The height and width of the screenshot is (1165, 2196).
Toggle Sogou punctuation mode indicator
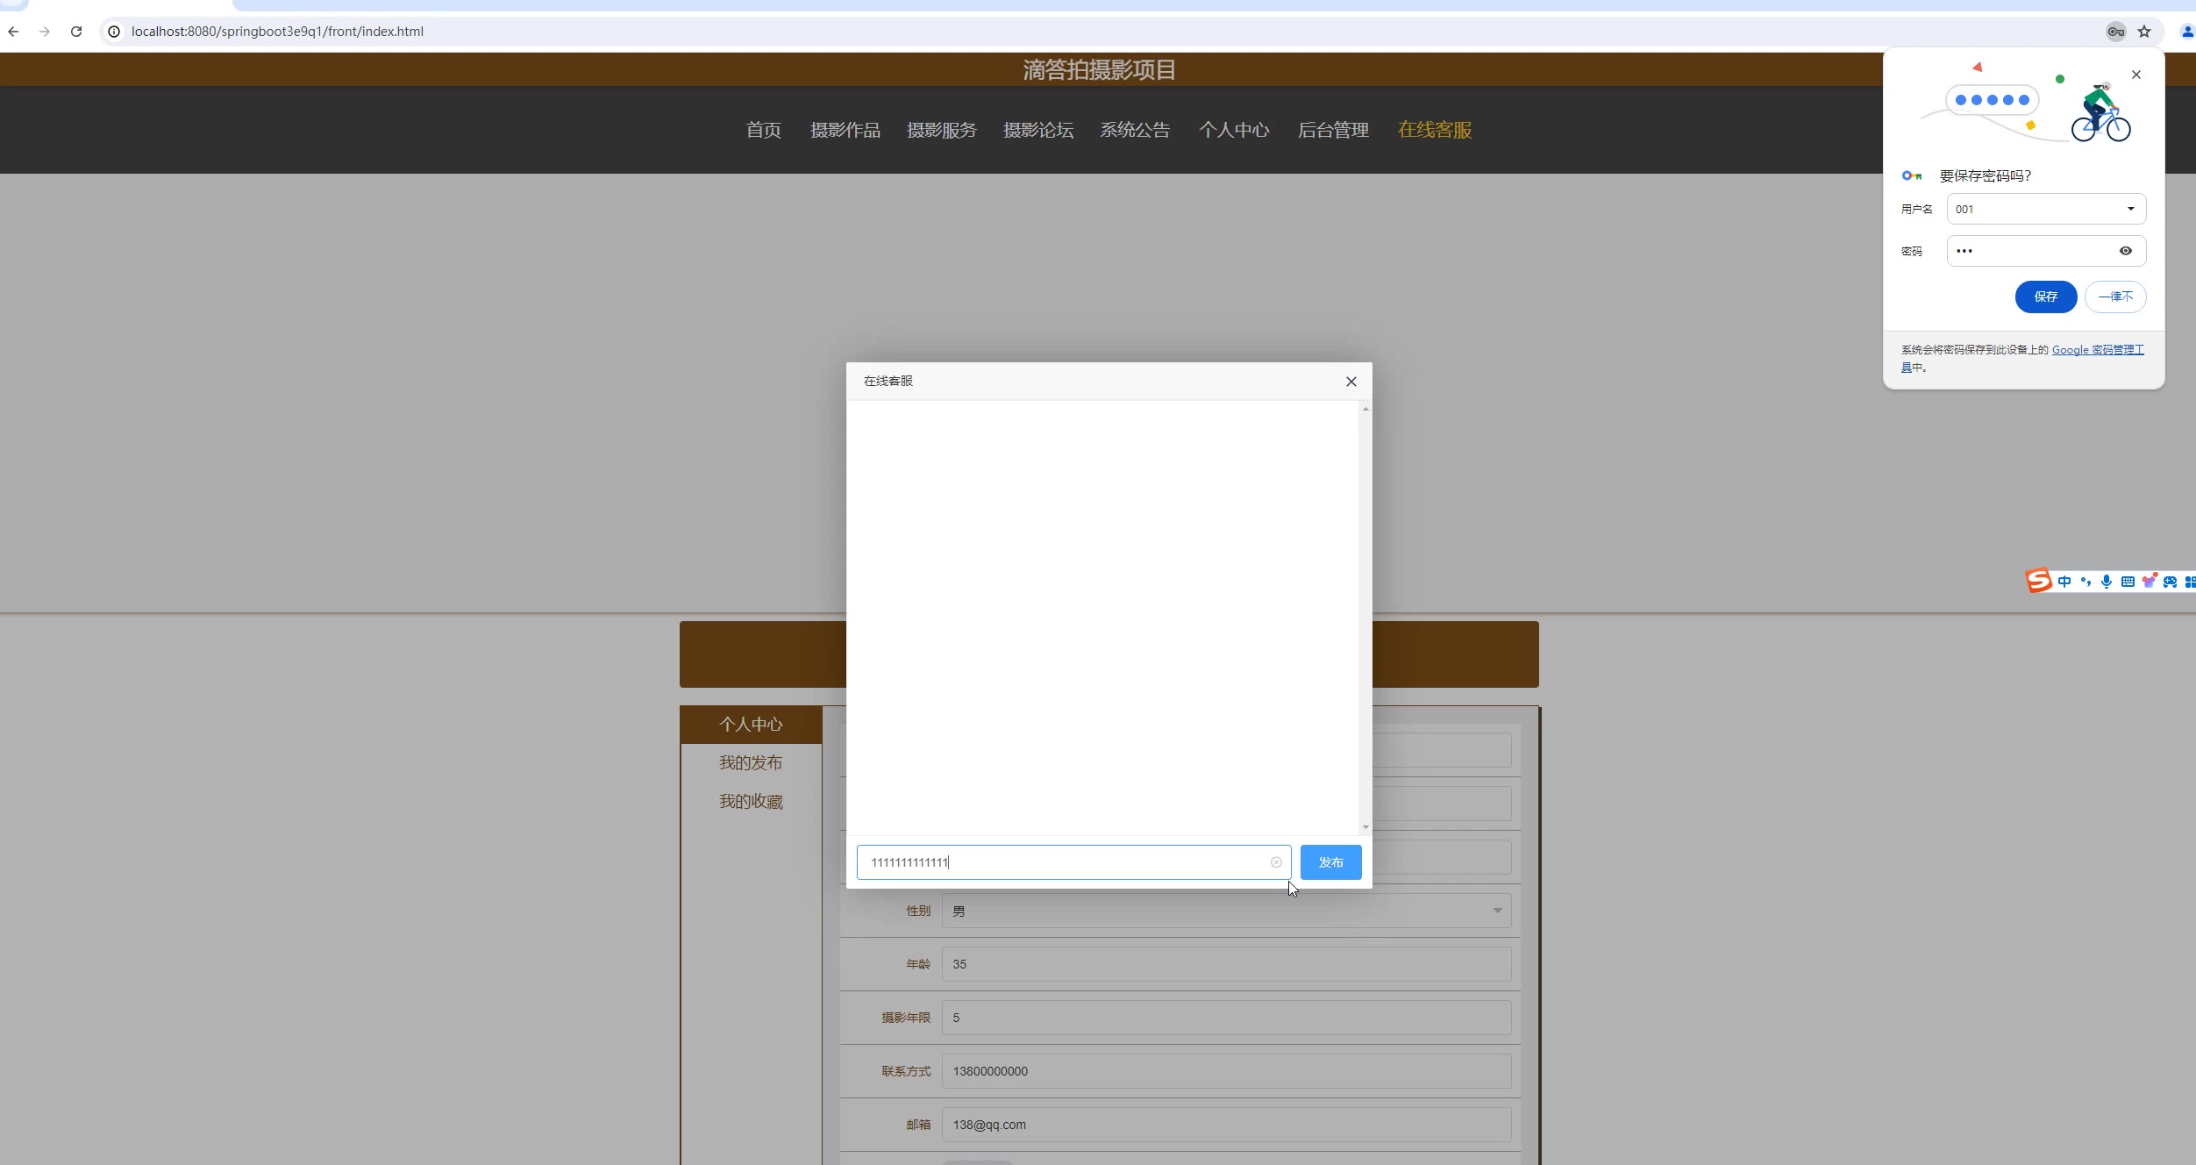[2085, 582]
